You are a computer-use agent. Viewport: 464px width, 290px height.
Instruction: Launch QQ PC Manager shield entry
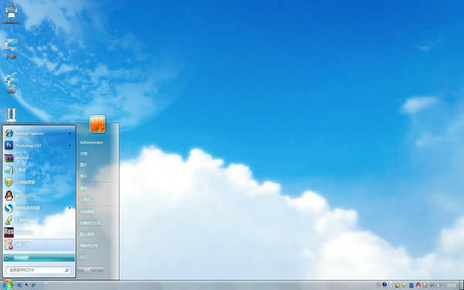(39, 183)
